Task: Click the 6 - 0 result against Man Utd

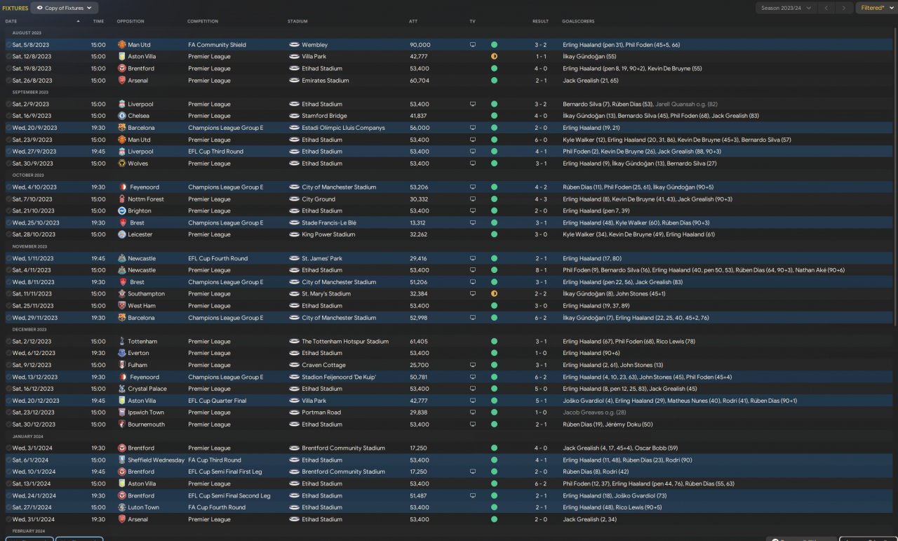Action: click(540, 140)
